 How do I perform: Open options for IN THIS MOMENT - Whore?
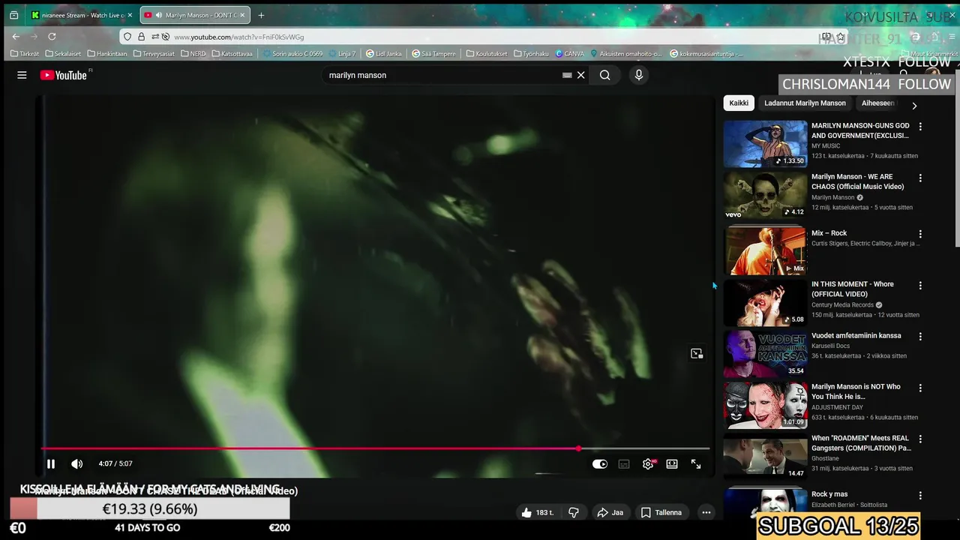[920, 285]
